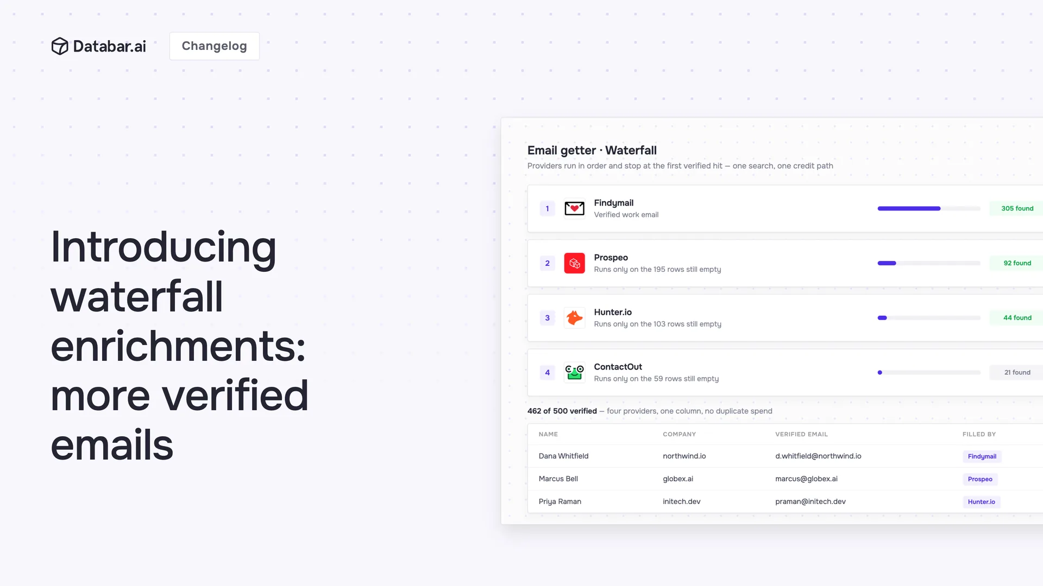Click the Hunter.io tag in Filled By column
The width and height of the screenshot is (1043, 586).
pyautogui.click(x=981, y=502)
